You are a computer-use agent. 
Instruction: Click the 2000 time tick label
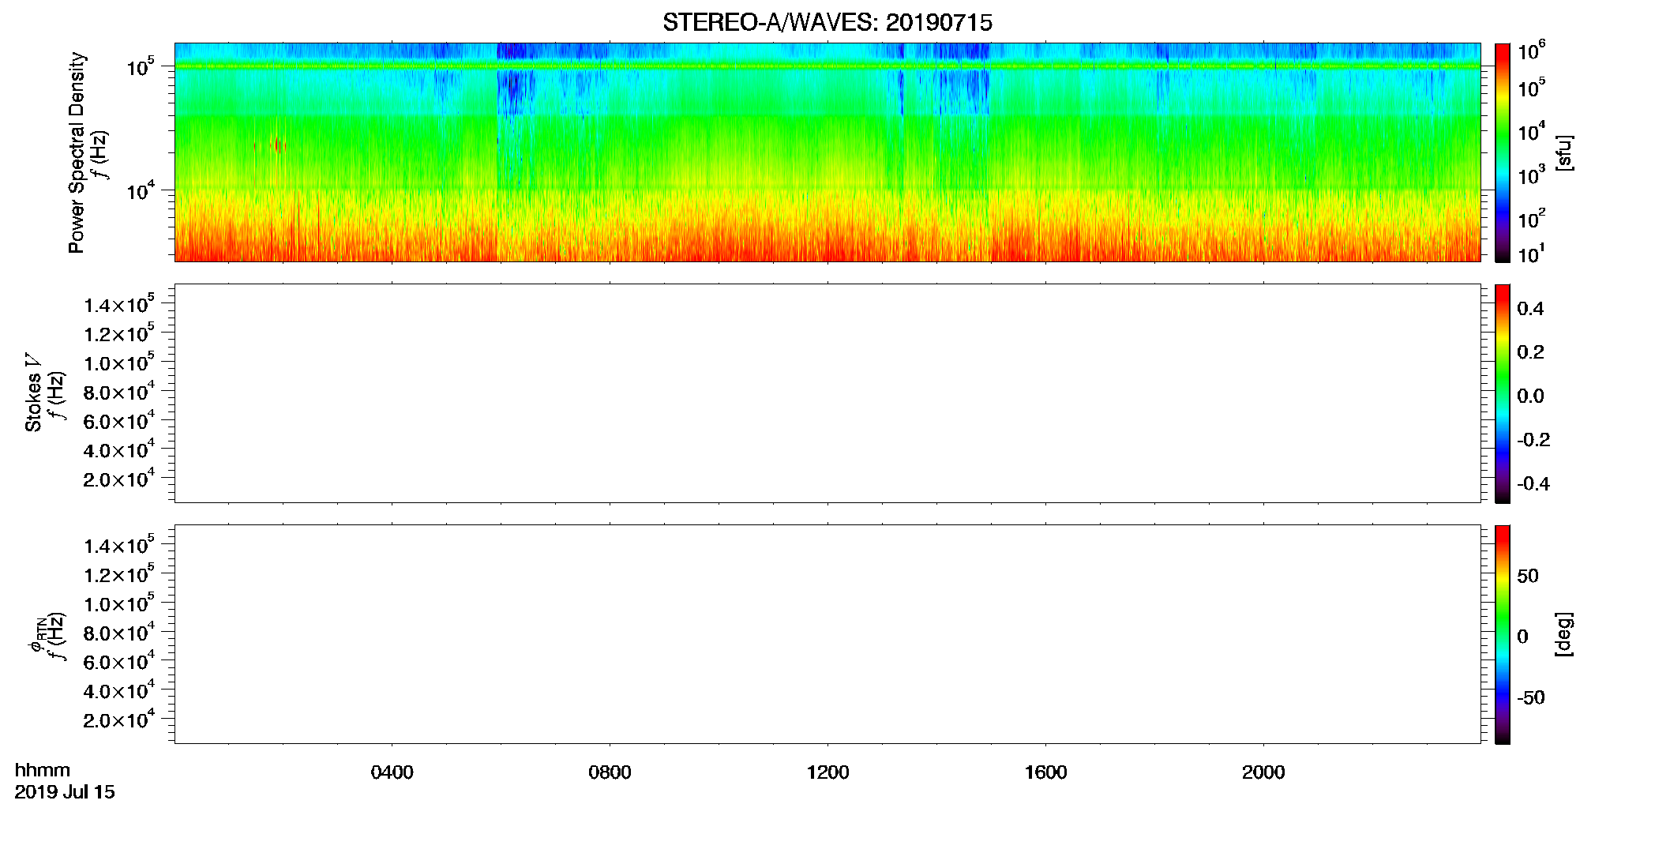(1263, 772)
